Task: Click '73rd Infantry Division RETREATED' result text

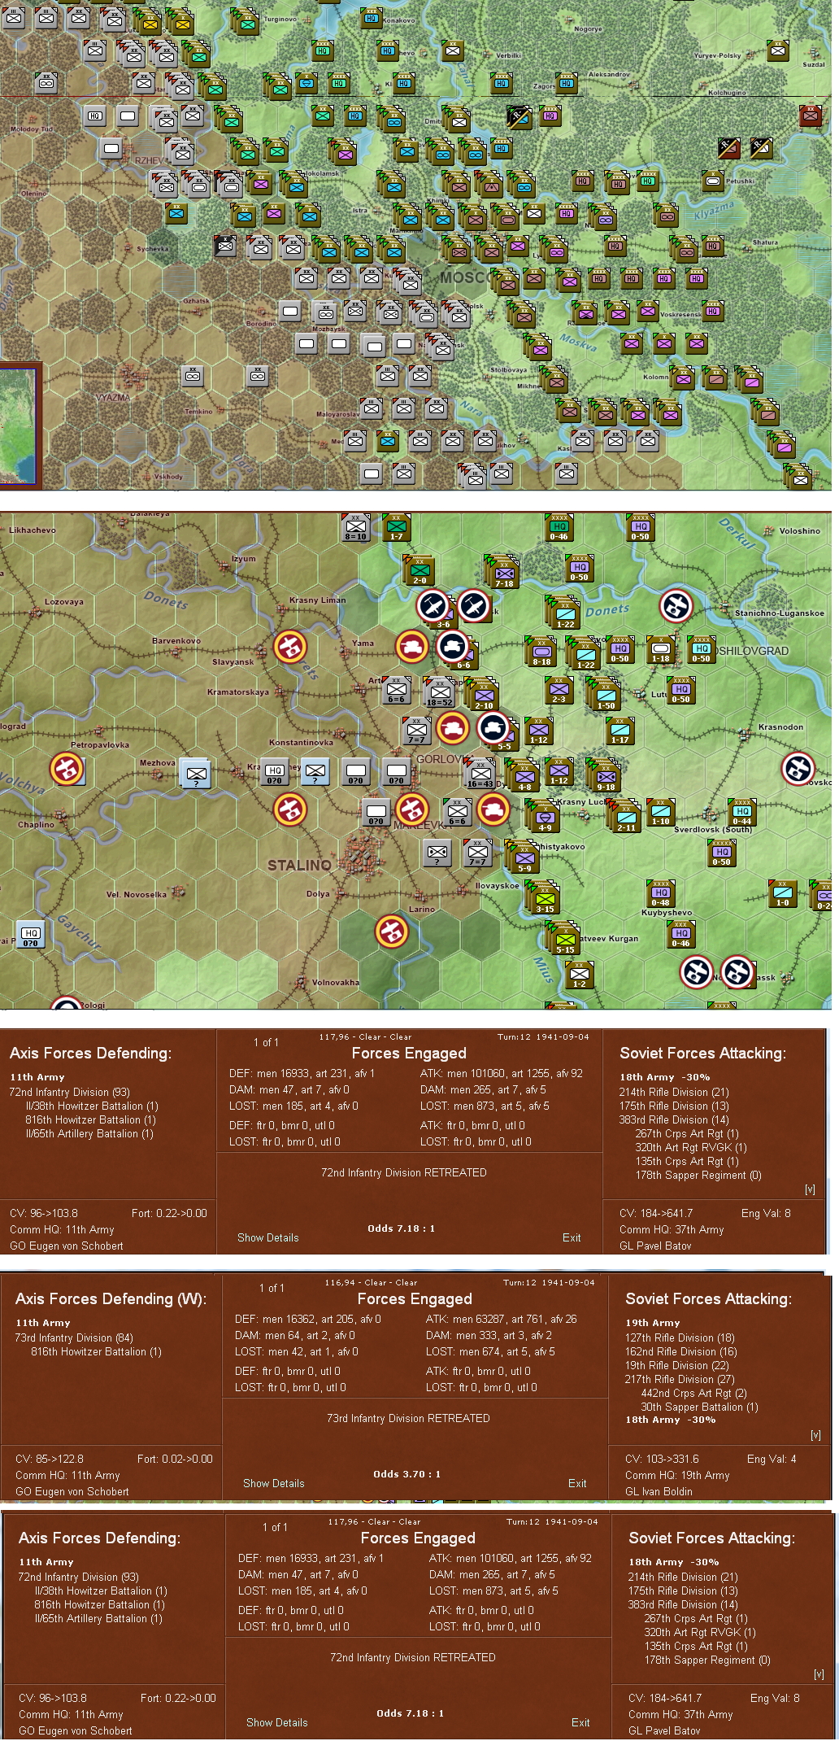Action: pyautogui.click(x=408, y=1418)
